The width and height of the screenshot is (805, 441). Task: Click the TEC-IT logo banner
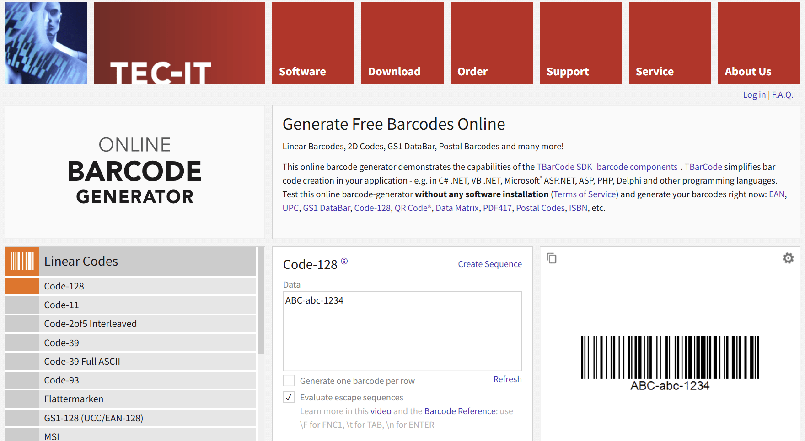(179, 43)
